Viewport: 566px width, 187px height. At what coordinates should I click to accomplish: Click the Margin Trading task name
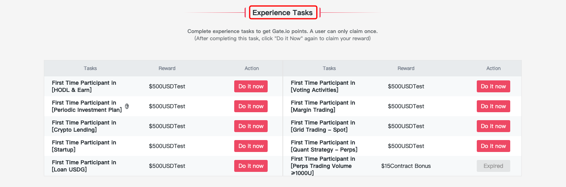tap(323, 106)
